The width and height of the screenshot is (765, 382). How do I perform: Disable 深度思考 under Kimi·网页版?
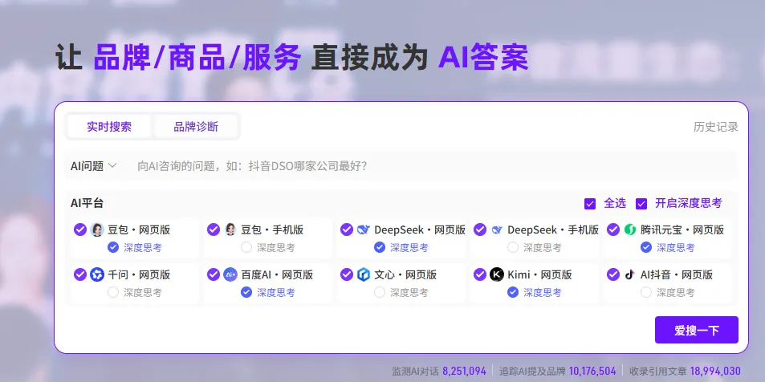513,292
